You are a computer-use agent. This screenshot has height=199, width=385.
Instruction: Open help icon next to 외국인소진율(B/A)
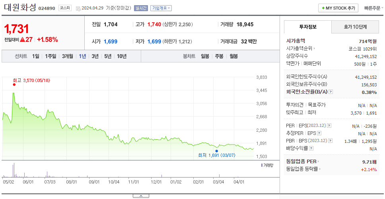click(331, 92)
